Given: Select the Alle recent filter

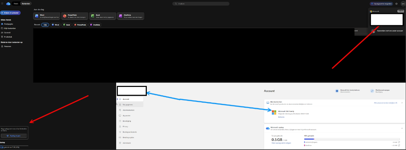Looking at the screenshot, I should 45,25.
